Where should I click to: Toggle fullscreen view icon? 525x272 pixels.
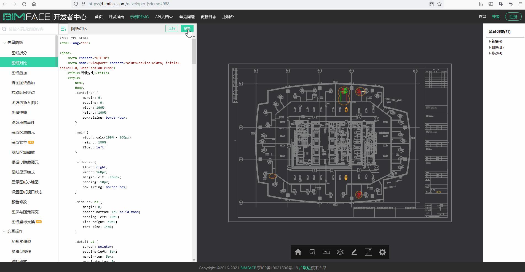pyautogui.click(x=368, y=252)
